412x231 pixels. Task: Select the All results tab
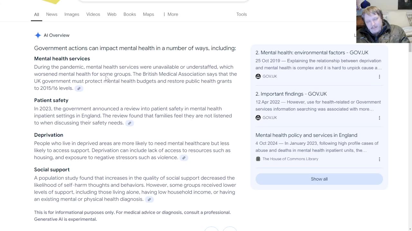click(36, 14)
